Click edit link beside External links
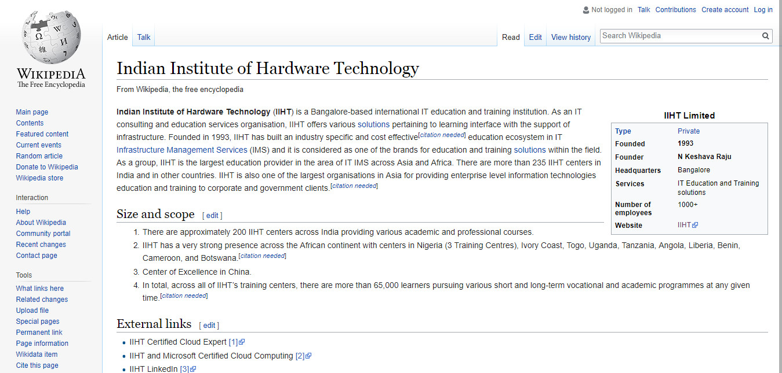This screenshot has width=782, height=373. tap(209, 325)
